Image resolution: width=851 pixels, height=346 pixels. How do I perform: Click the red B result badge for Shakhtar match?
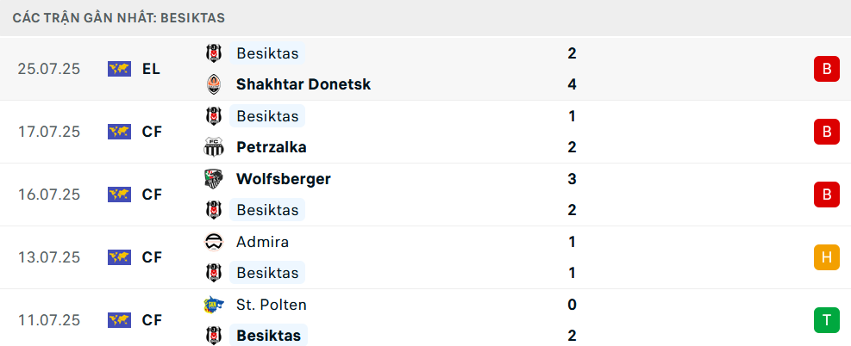[827, 69]
